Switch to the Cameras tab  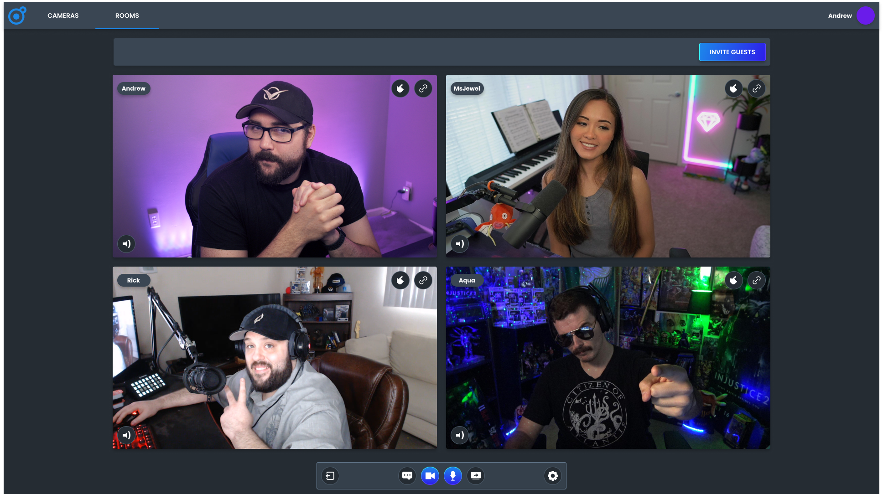(63, 15)
